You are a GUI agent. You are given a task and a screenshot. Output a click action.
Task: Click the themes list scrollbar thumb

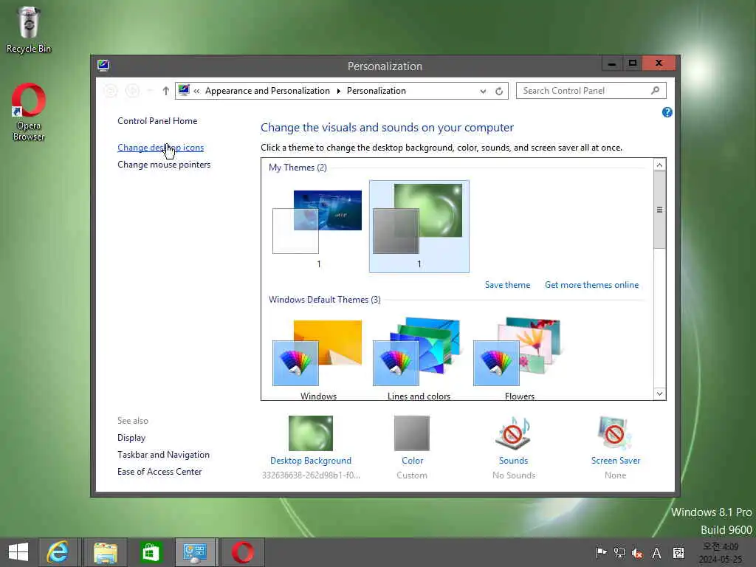tap(659, 210)
